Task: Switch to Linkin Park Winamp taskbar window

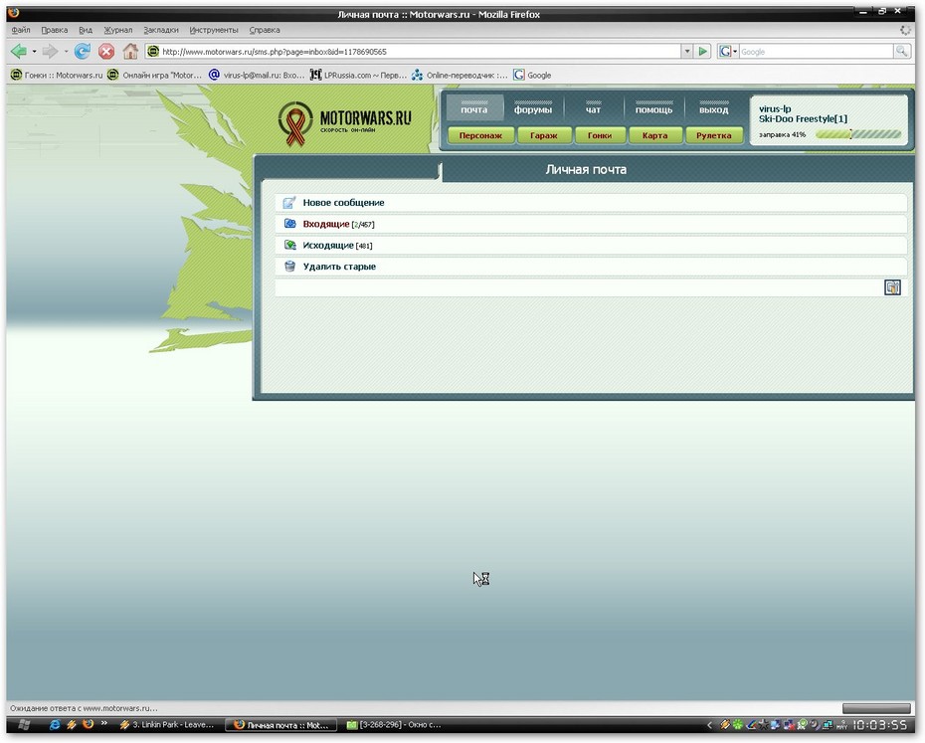Action: pyautogui.click(x=167, y=725)
